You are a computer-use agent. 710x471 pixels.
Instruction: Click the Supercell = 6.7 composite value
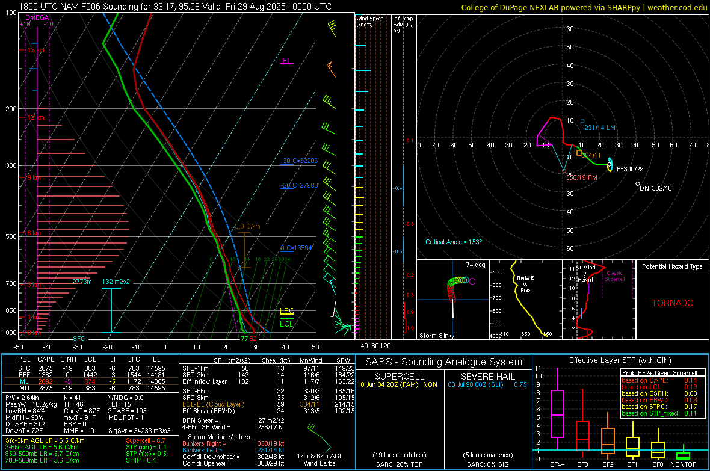(146, 440)
